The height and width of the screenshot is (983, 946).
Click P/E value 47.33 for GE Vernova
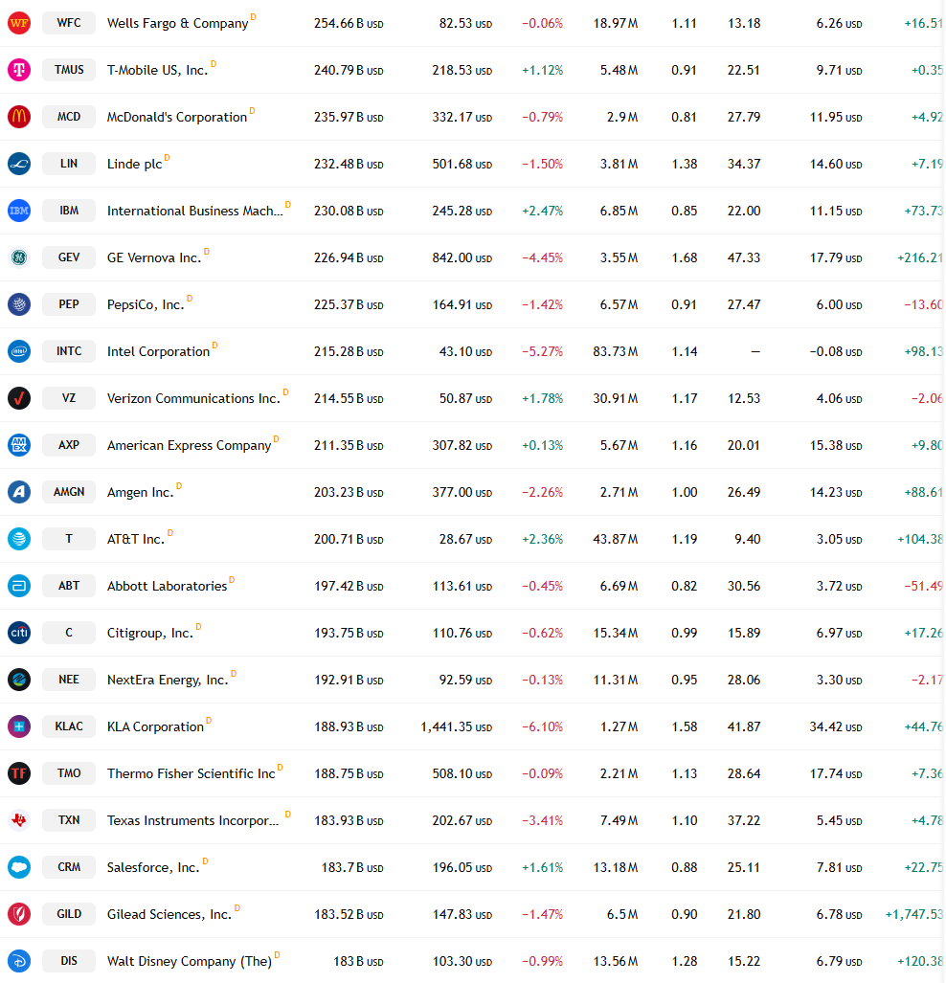[x=744, y=257]
